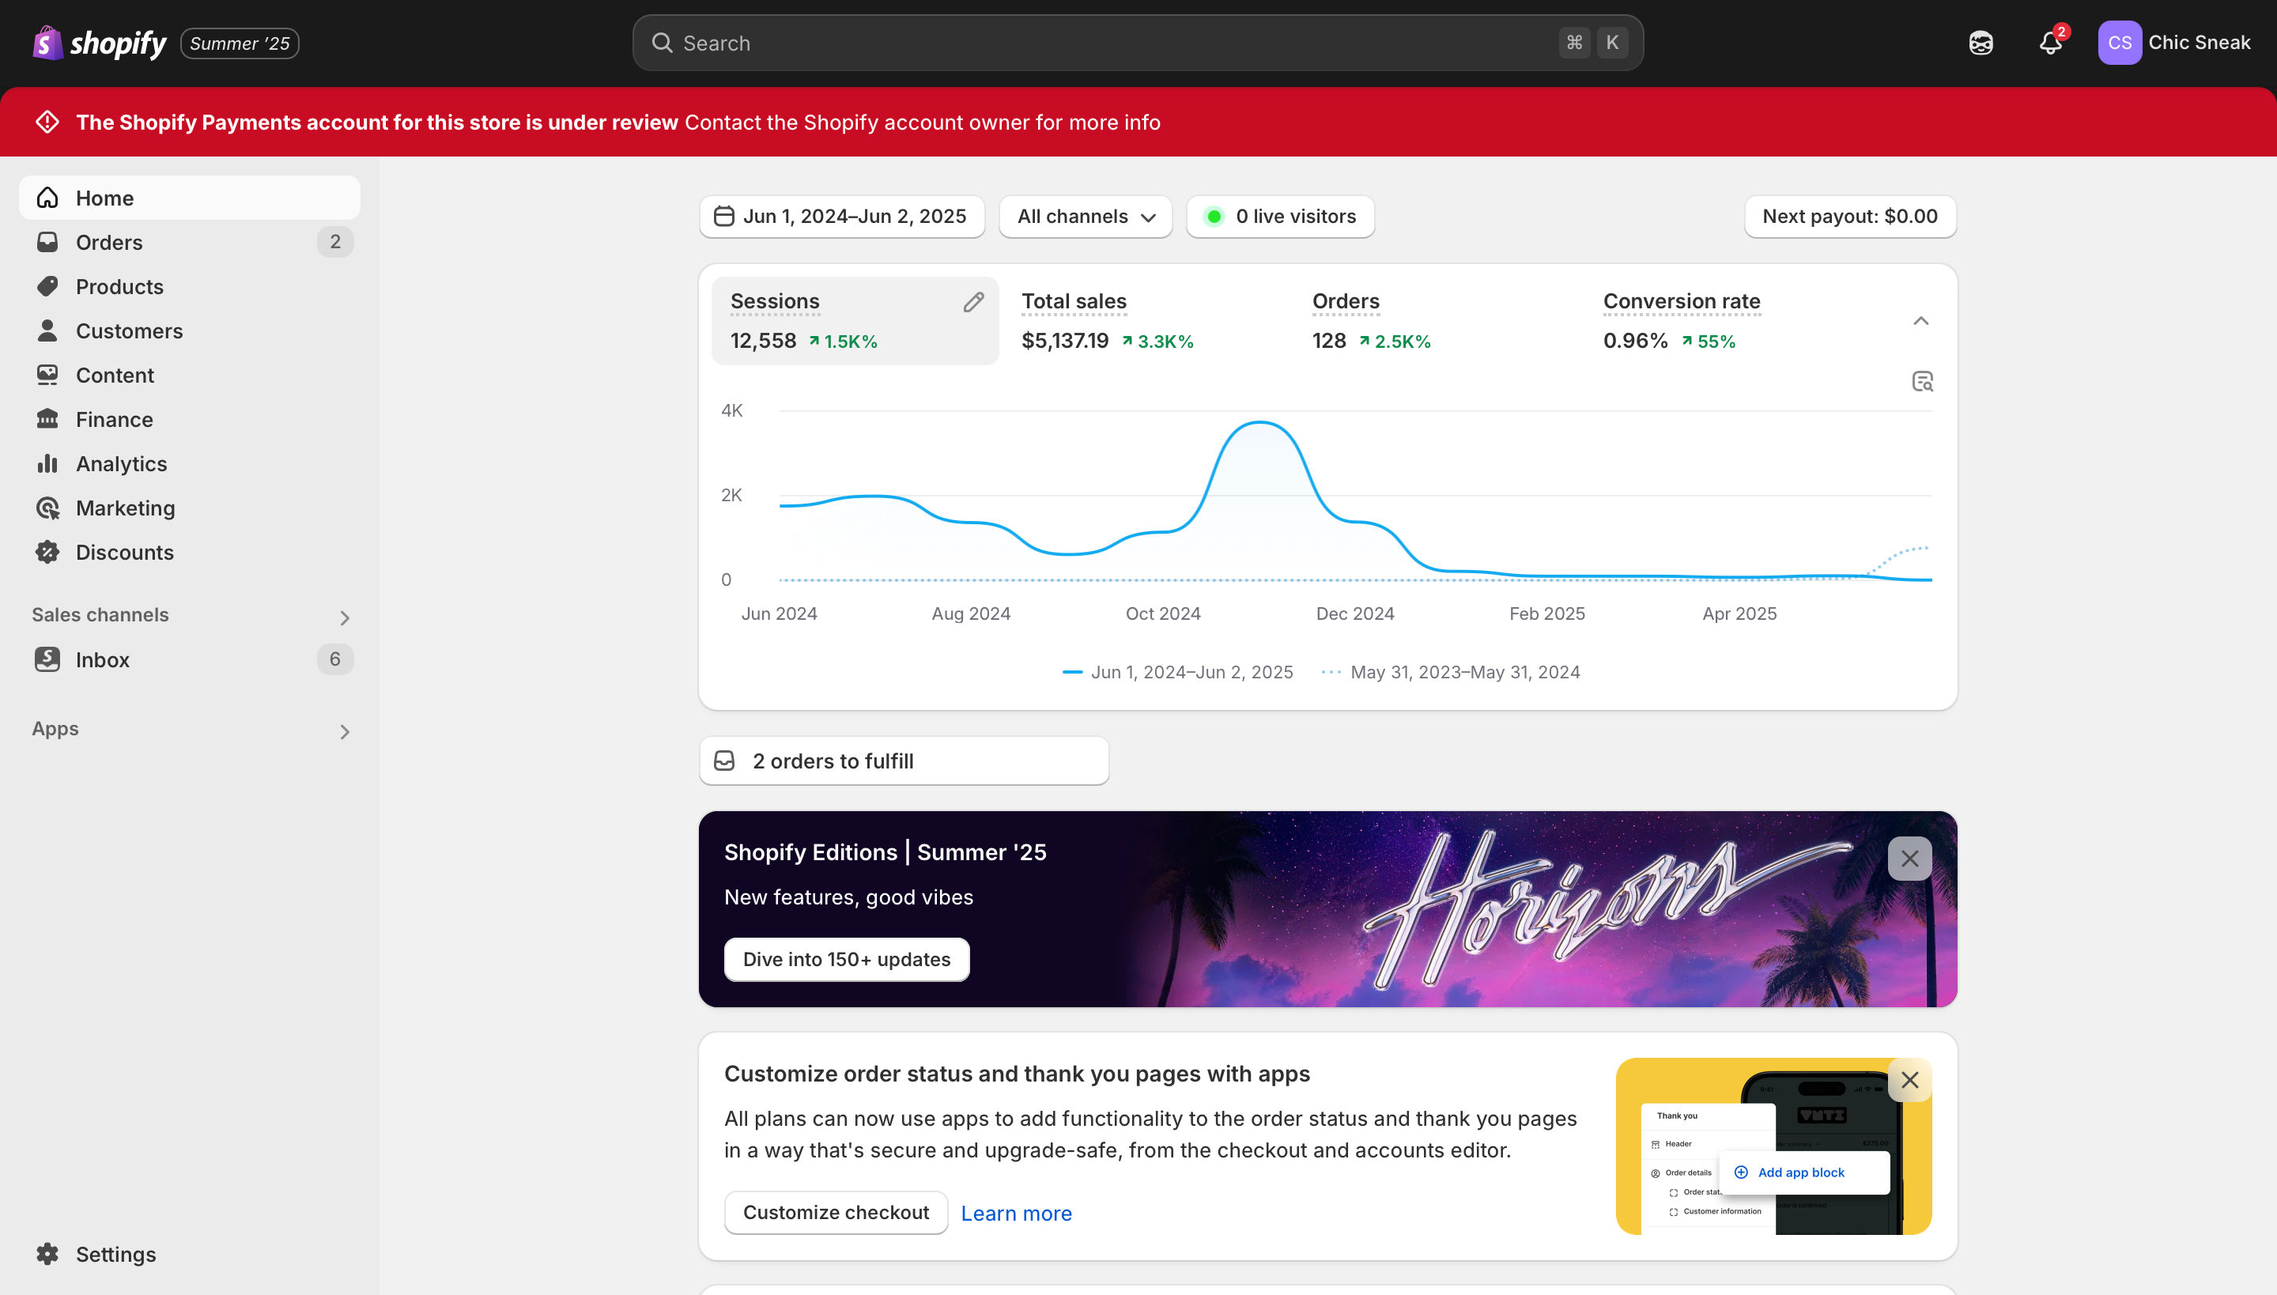The image size is (2277, 1295).
Task: Click the Analytics bar chart icon
Action: pyautogui.click(x=47, y=463)
